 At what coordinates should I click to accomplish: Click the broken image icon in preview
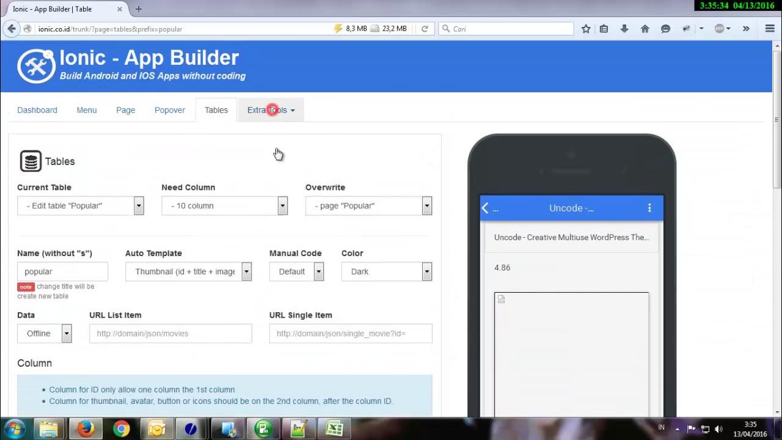pos(501,299)
